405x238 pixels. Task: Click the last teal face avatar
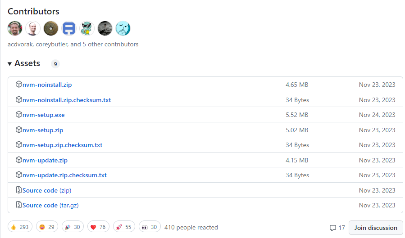[123, 28]
